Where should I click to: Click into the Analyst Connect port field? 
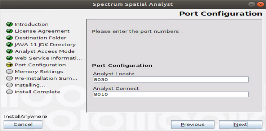tap(170, 94)
